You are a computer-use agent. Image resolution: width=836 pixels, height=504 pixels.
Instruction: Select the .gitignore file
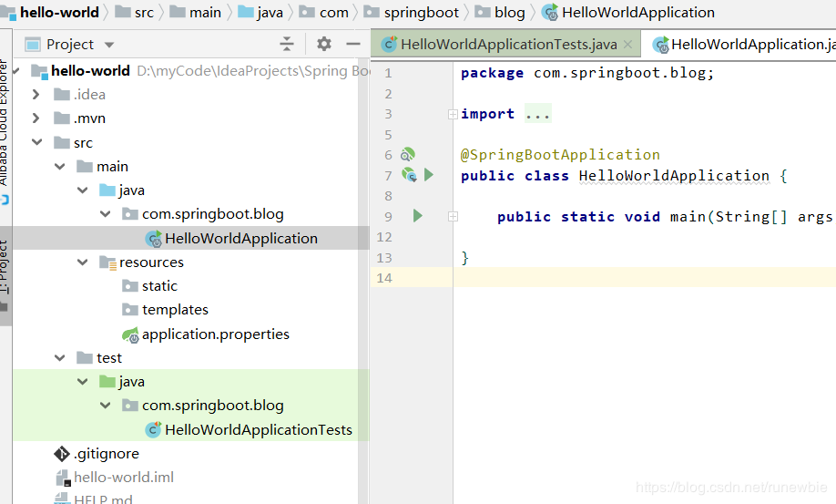(x=107, y=453)
